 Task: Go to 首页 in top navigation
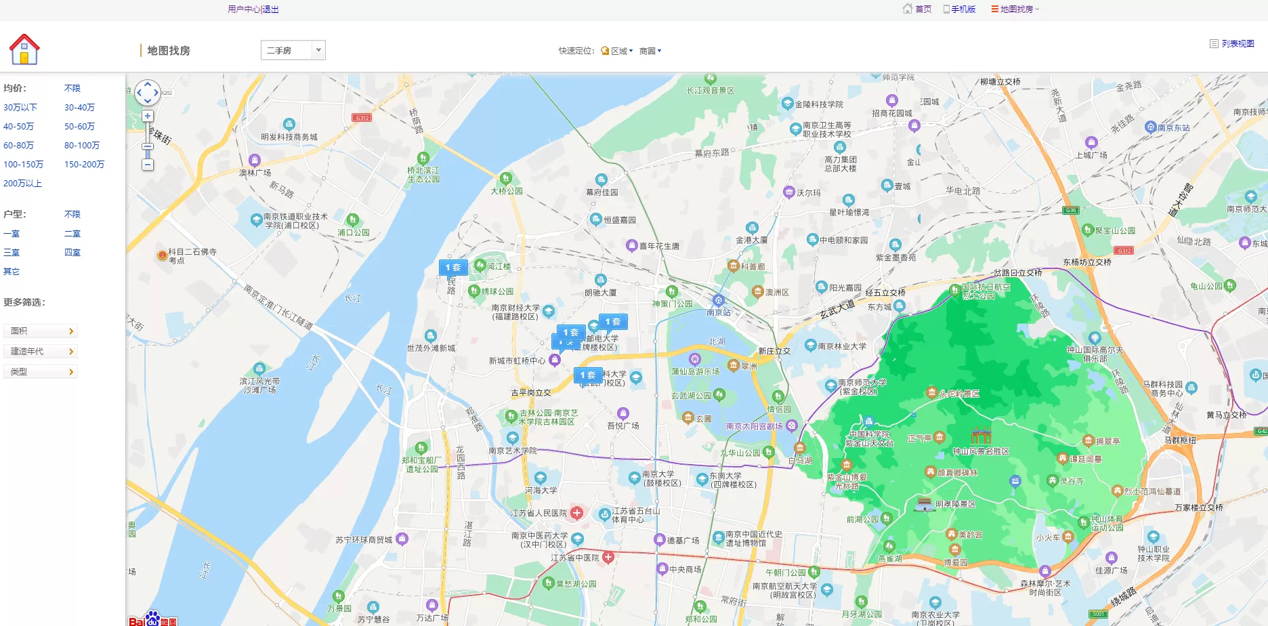pos(923,9)
